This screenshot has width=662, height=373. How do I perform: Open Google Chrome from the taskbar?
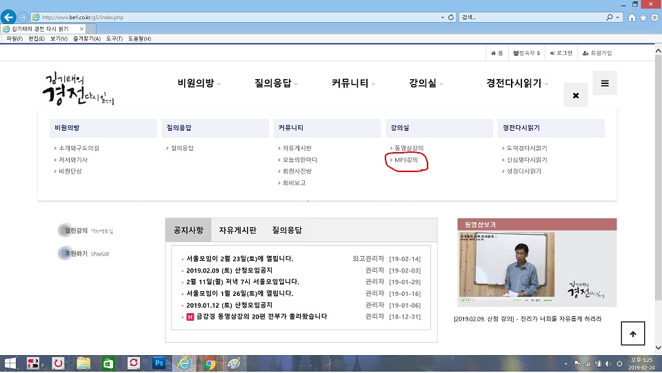[209, 363]
